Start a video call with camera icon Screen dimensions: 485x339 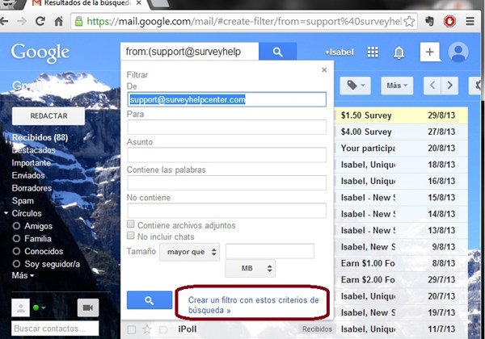tap(88, 308)
